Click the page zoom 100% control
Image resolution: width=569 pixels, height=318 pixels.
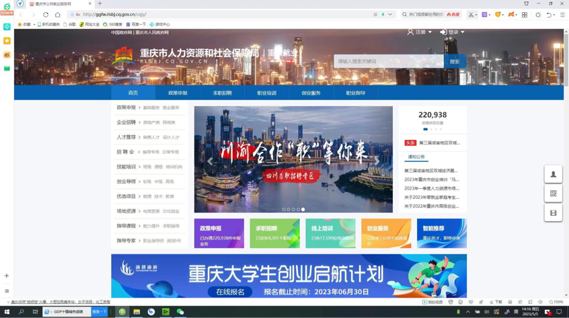coord(556,302)
